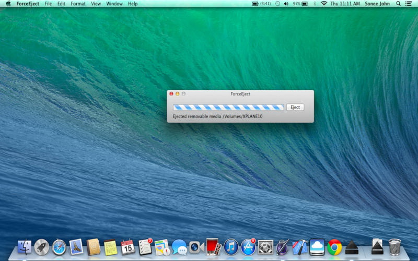The width and height of the screenshot is (418, 261).
Task: Open Trash in the dock
Action: [394, 246]
